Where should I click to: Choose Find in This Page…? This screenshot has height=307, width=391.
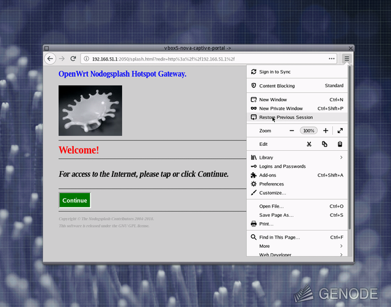click(x=298, y=237)
